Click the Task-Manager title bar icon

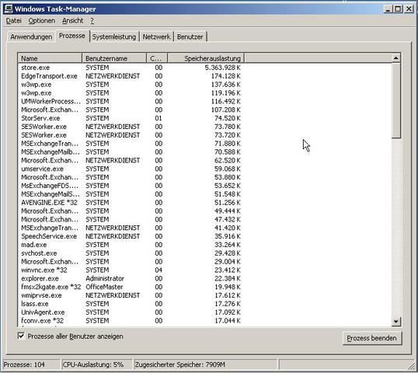[x=9, y=9]
